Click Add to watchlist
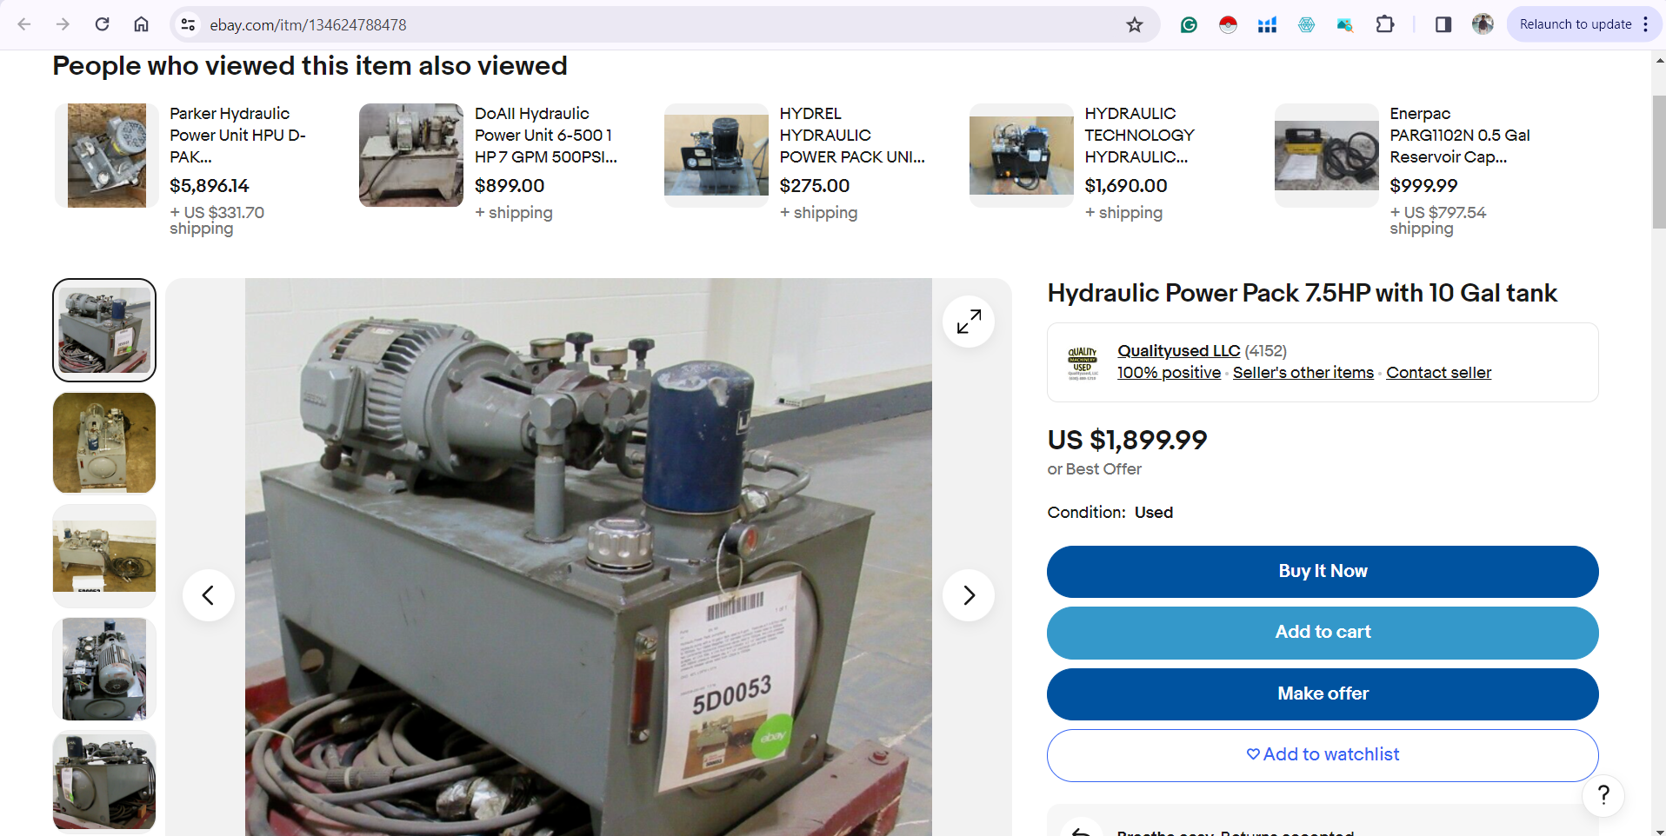 (1323, 755)
